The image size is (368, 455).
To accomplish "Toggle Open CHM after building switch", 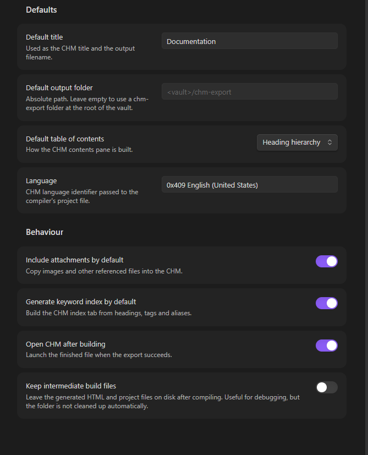I will pyautogui.click(x=327, y=346).
